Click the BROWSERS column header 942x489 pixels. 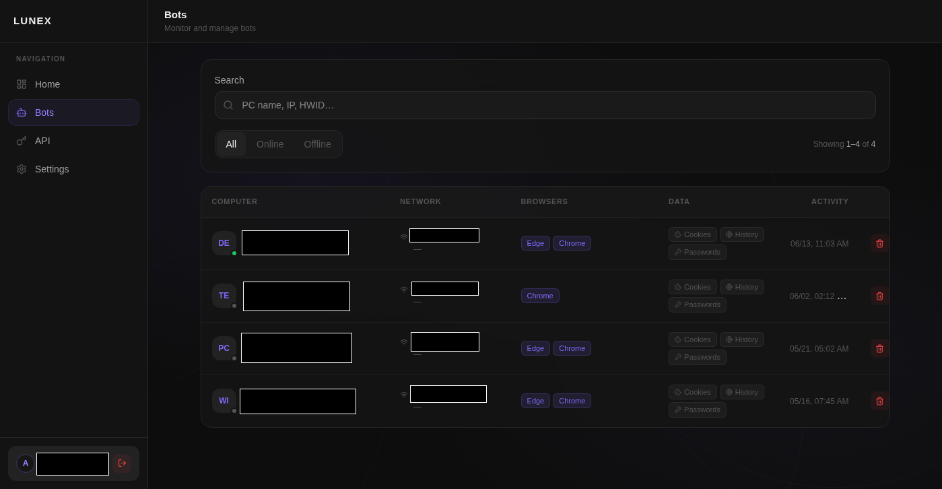pyautogui.click(x=545, y=201)
